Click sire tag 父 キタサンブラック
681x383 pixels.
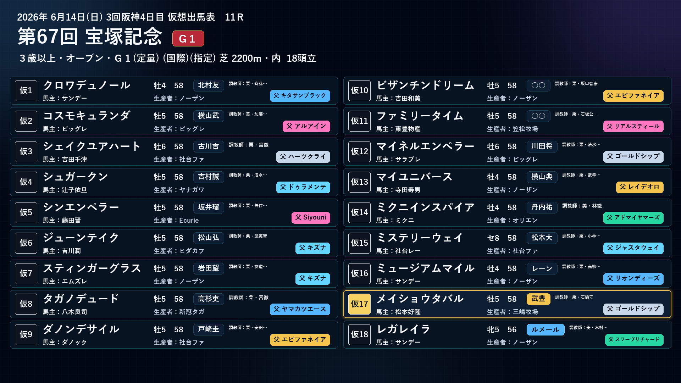(x=300, y=96)
